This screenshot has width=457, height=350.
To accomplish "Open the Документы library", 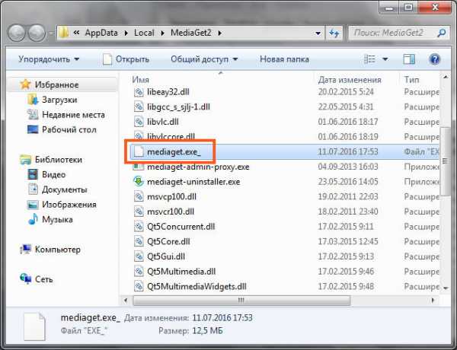I will (x=65, y=189).
